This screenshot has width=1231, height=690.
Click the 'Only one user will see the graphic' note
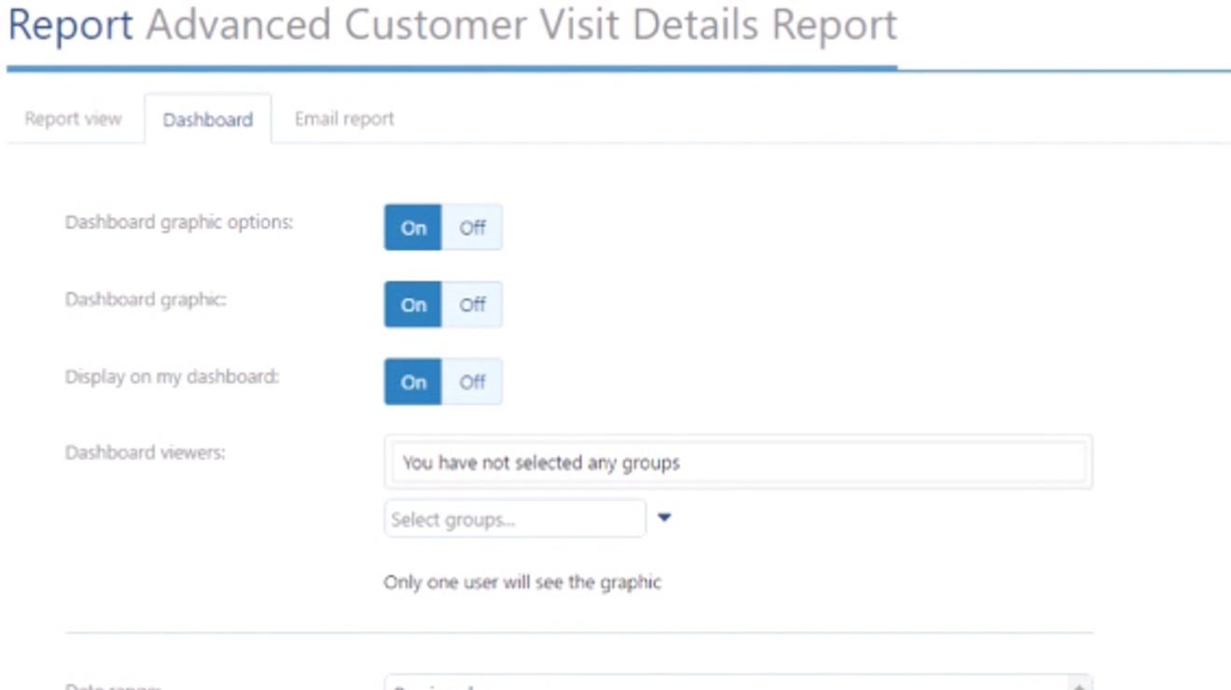click(x=522, y=581)
